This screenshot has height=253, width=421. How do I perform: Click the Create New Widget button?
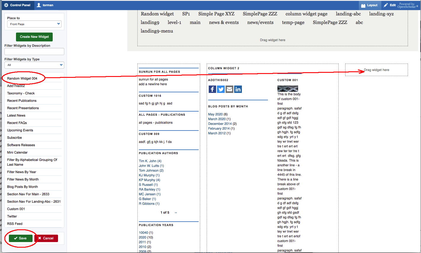(34, 37)
